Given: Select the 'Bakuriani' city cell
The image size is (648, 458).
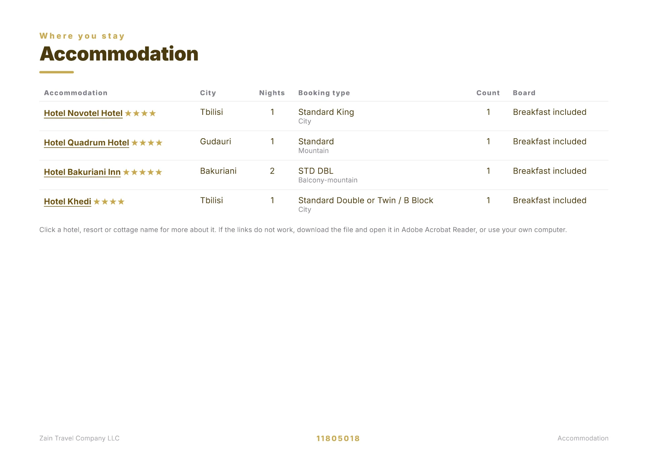Looking at the screenshot, I should [x=219, y=171].
